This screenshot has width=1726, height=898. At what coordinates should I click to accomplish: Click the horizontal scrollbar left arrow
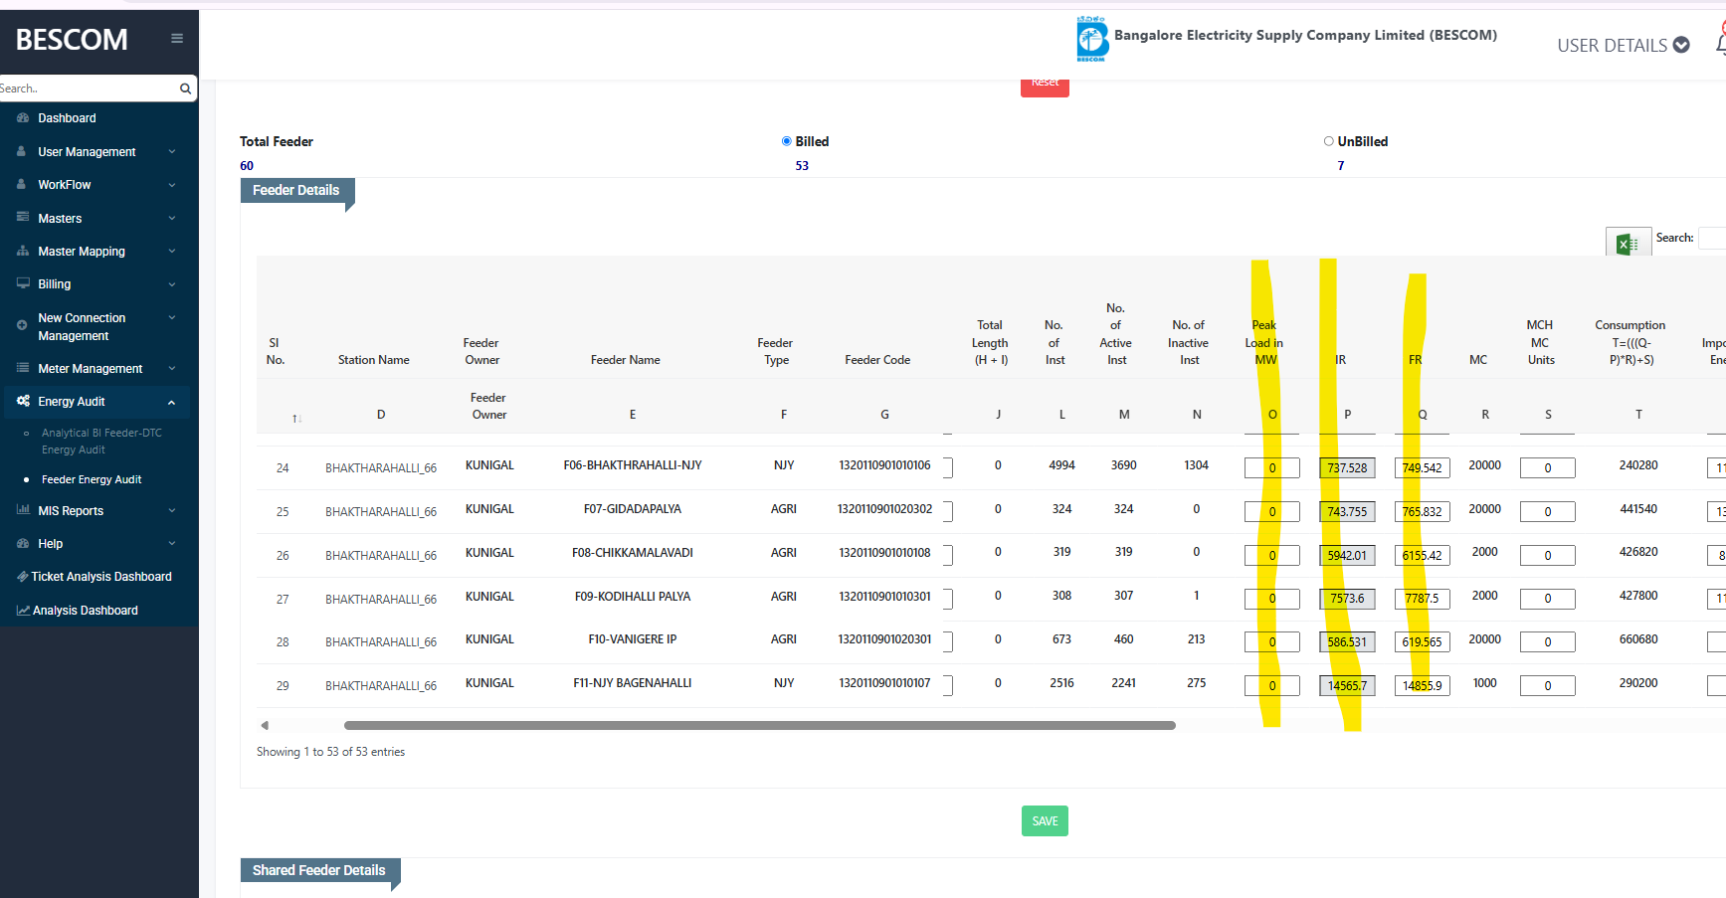coord(265,725)
